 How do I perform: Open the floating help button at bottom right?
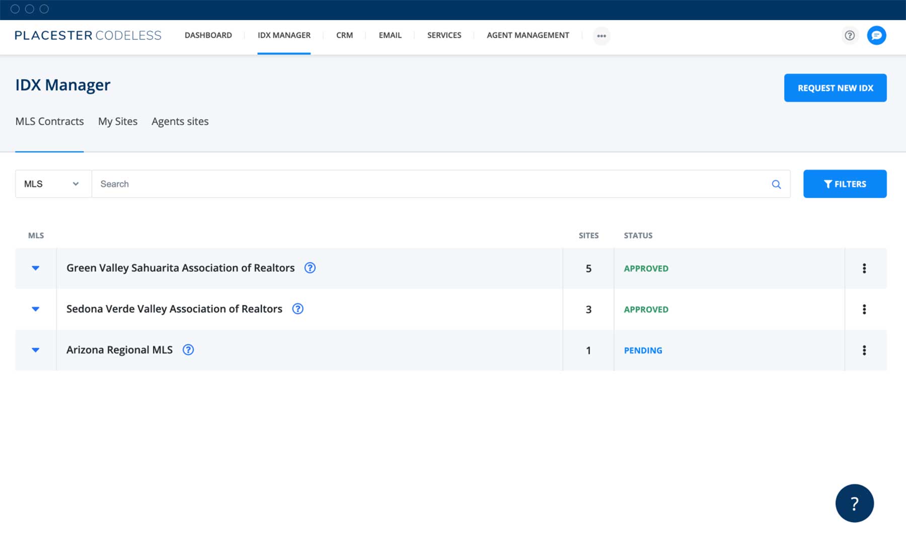point(854,503)
